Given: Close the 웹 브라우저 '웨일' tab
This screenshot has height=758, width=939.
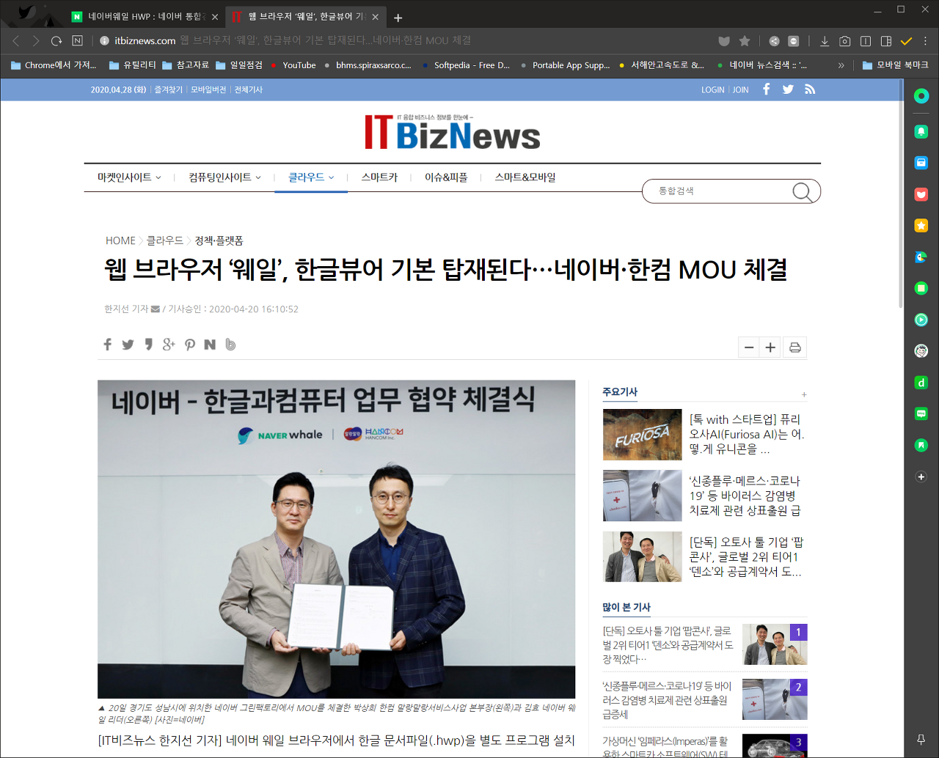Looking at the screenshot, I should pyautogui.click(x=375, y=17).
